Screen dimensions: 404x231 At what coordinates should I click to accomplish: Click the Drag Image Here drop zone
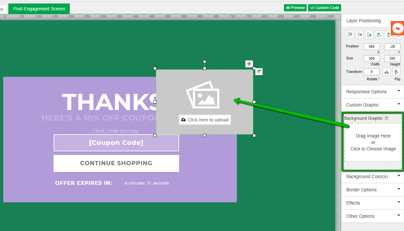(x=373, y=142)
